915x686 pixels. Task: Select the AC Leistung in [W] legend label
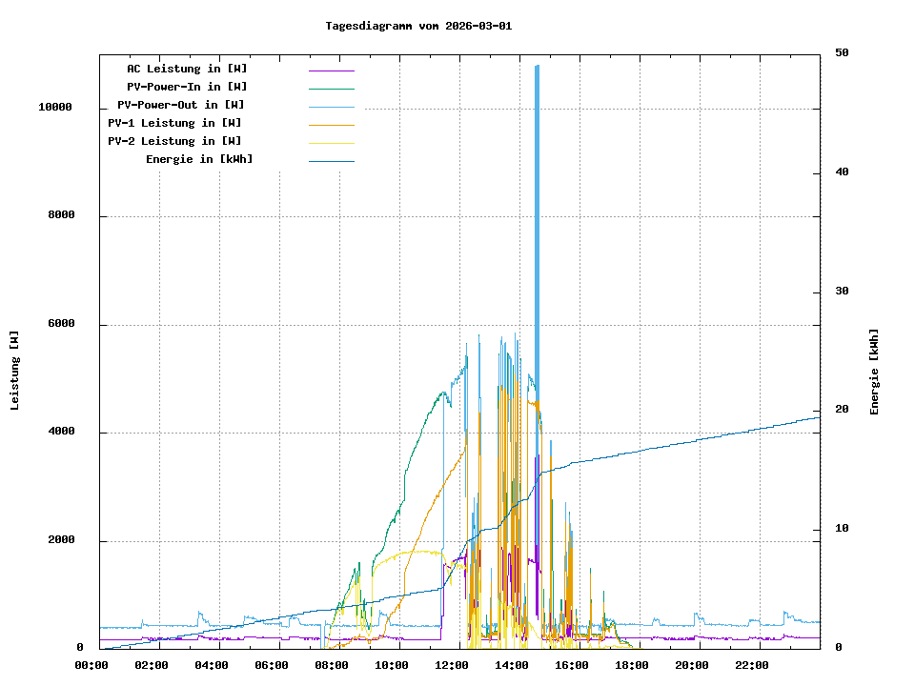pyautogui.click(x=187, y=69)
